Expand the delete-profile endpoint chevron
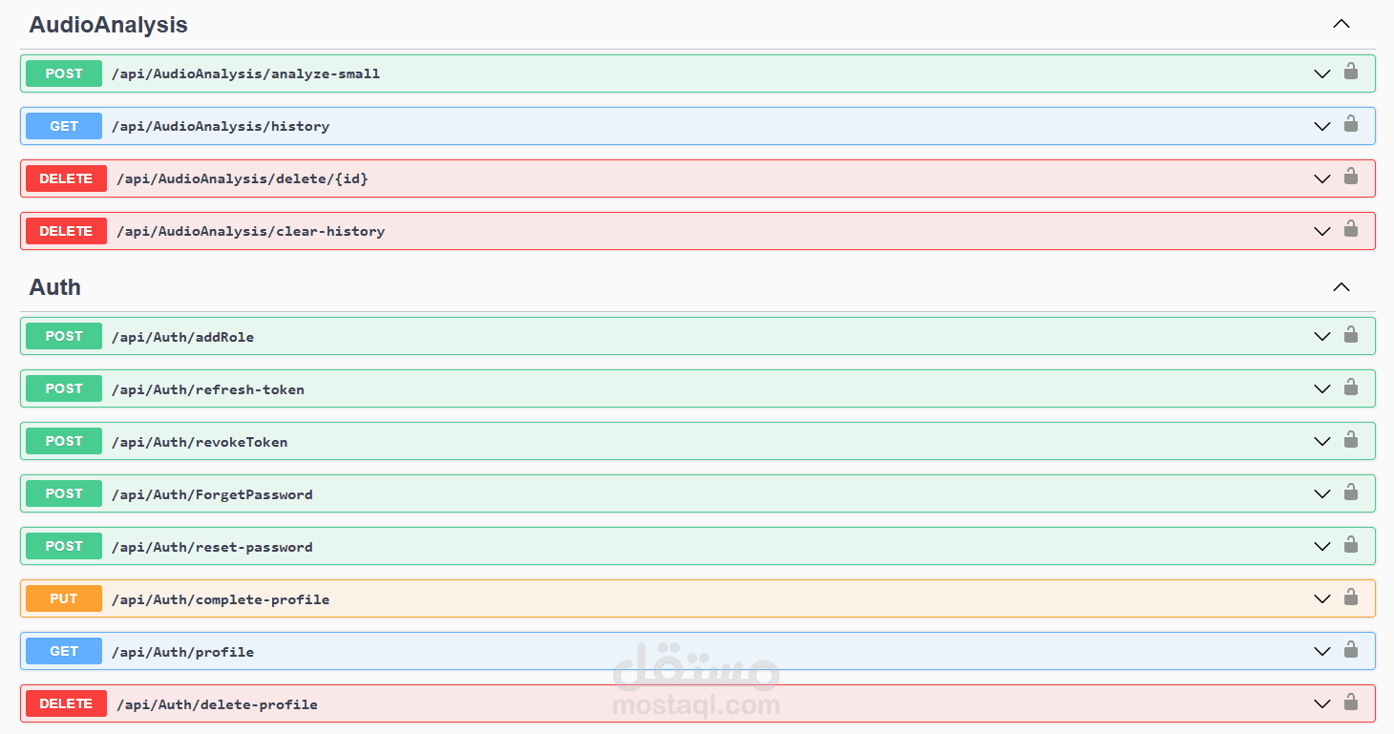Screen dimensions: 1394x734 click(x=1322, y=703)
